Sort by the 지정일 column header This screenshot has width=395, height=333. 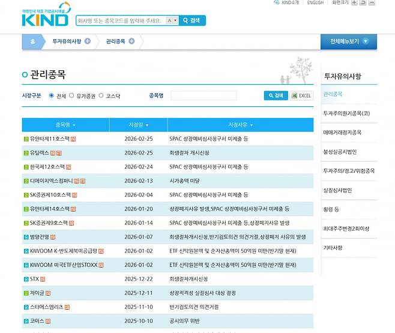139,125
